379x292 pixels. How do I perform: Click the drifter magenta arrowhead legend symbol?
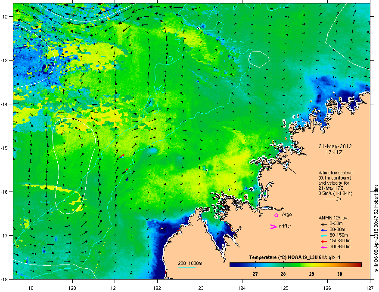(x=273, y=226)
